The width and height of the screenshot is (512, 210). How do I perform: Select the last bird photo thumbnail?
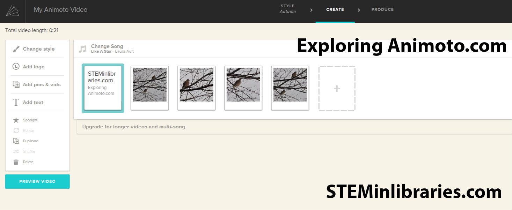[290, 88]
